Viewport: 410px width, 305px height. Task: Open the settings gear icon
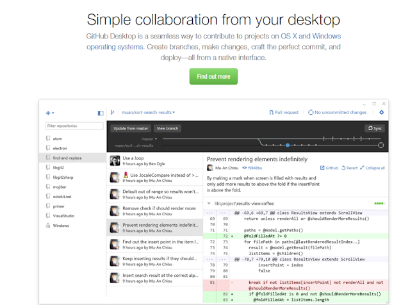click(382, 112)
